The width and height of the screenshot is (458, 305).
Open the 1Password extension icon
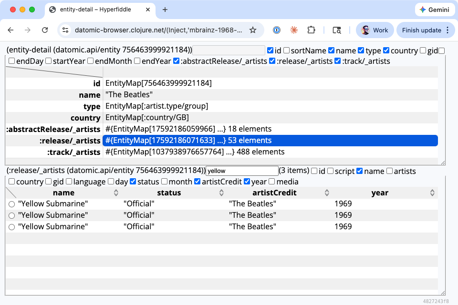point(276,30)
